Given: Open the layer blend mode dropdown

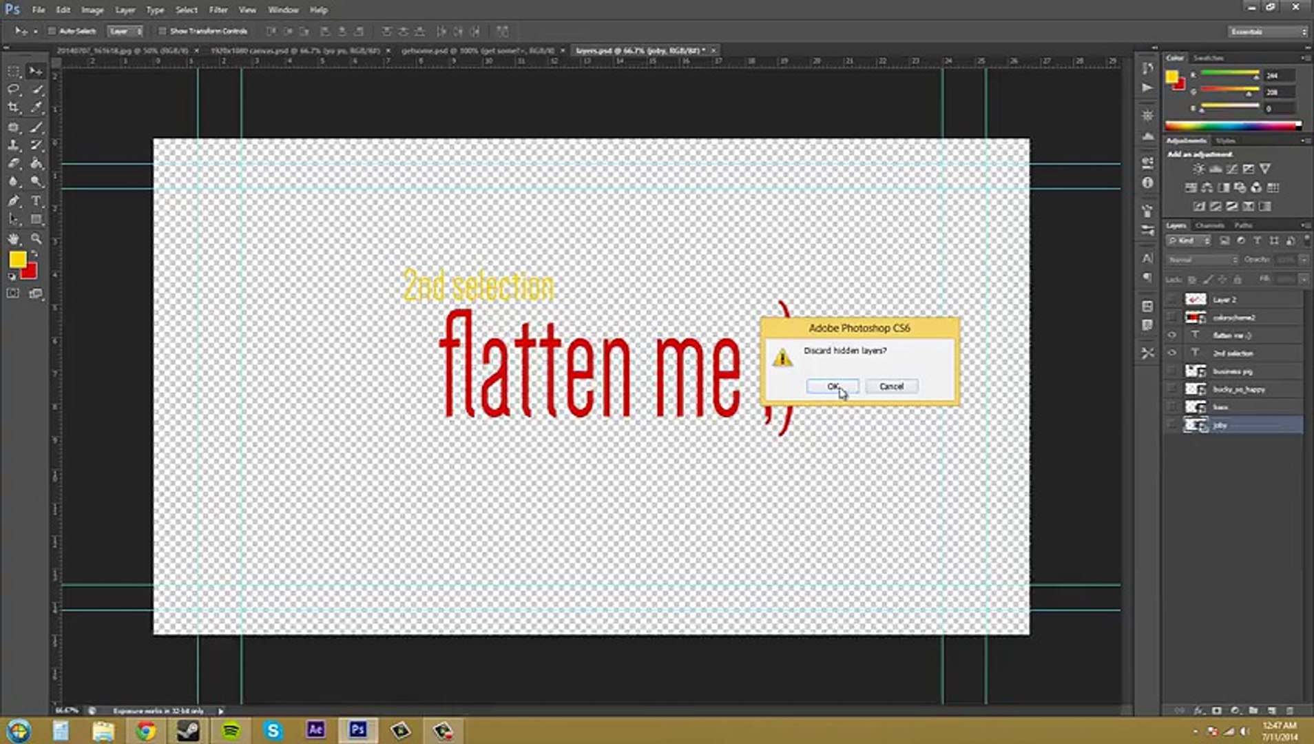Looking at the screenshot, I should tap(1202, 260).
